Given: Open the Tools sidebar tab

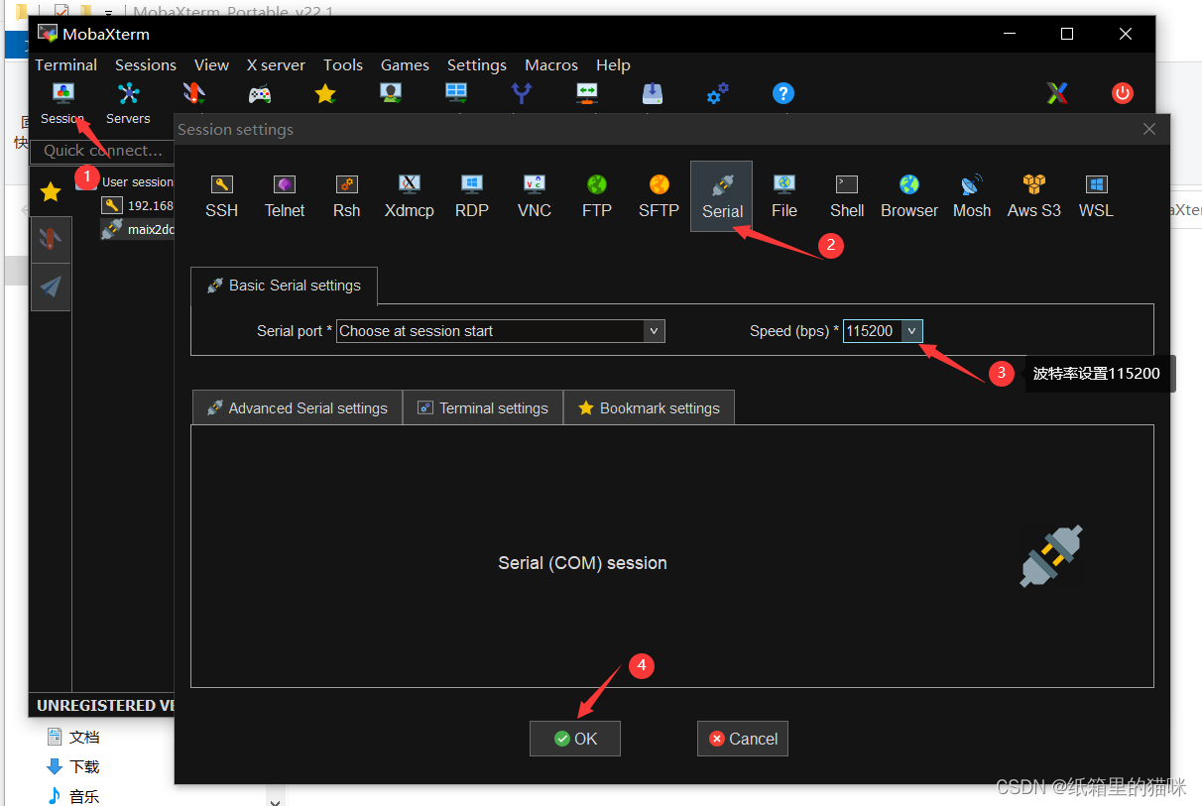Looking at the screenshot, I should [51, 239].
